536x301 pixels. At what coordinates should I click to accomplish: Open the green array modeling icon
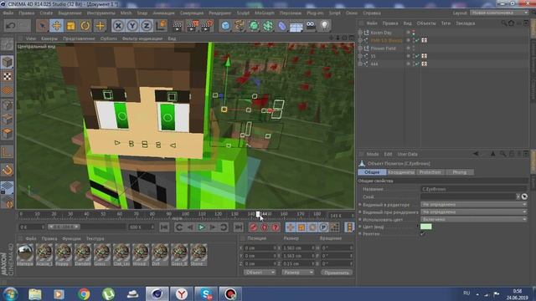(x=268, y=26)
